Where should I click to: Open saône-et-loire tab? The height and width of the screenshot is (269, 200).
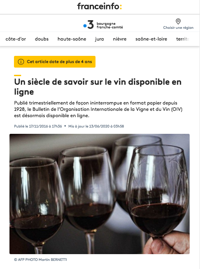(151, 39)
